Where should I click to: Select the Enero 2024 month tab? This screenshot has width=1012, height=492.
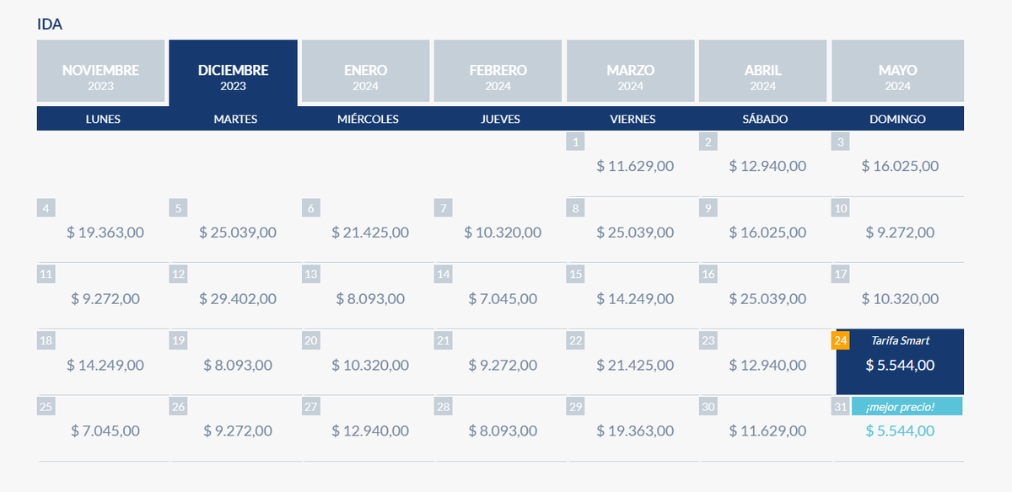[x=365, y=77]
